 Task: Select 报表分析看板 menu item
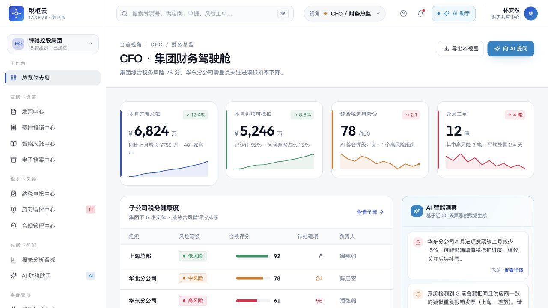tap(53, 259)
